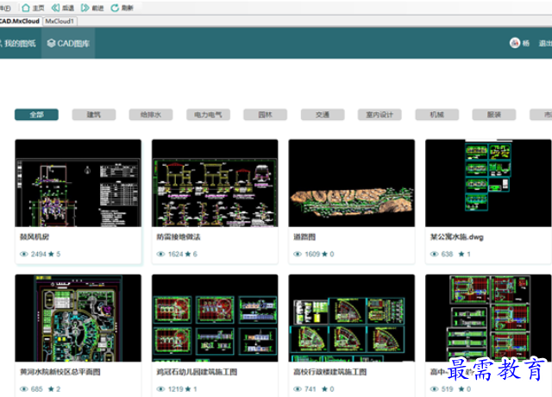The height and width of the screenshot is (397, 552).
Task: Click the 黄河水院新校区总平面图 title
Action: [x=60, y=372]
